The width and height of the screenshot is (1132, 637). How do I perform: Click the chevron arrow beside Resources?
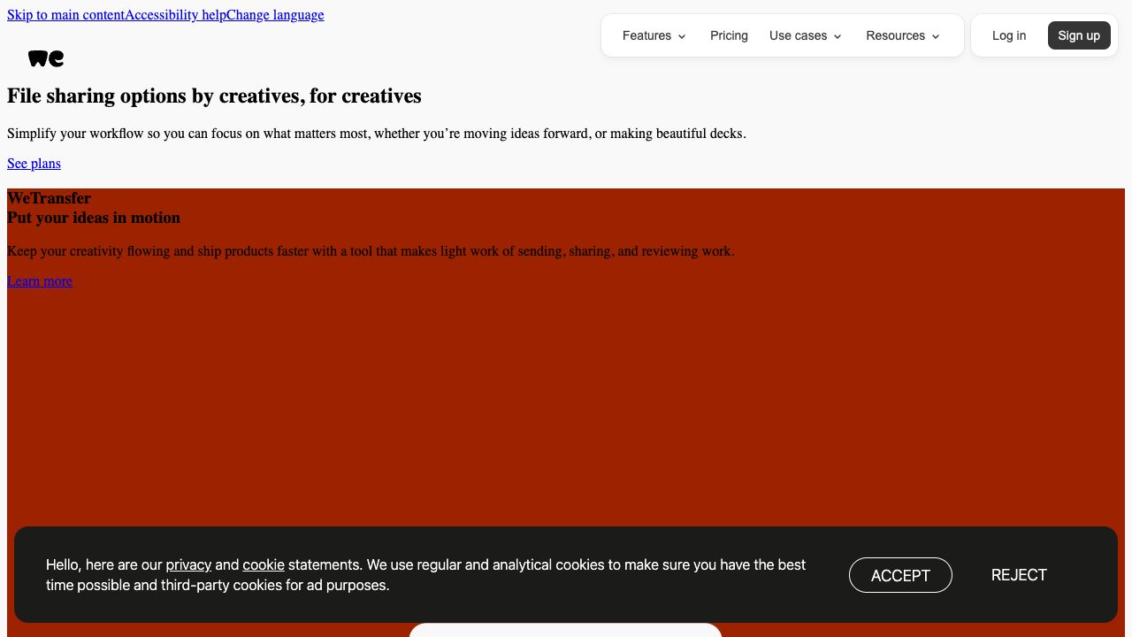pyautogui.click(x=936, y=36)
